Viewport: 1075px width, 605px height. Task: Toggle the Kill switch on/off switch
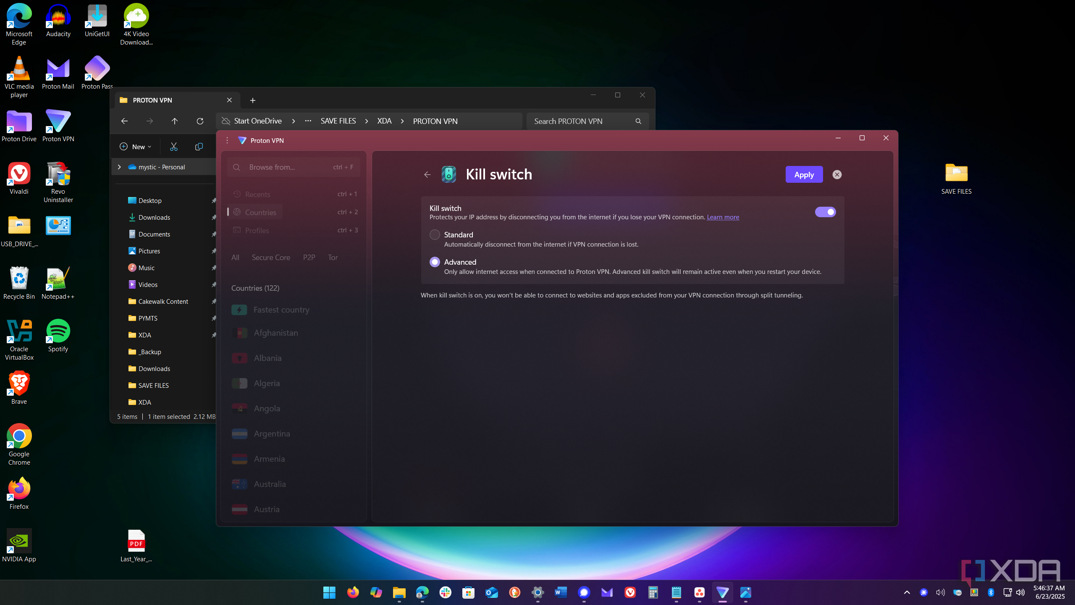[825, 212]
